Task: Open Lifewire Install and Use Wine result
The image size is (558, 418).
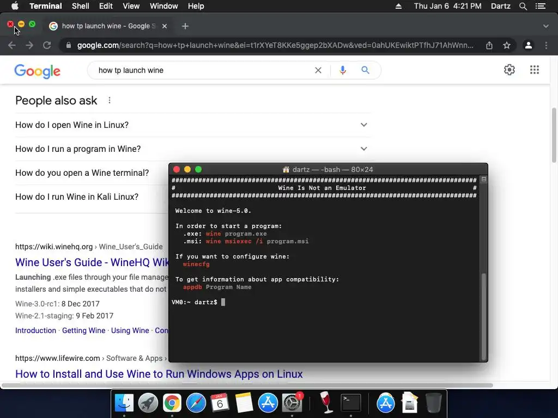Action: (x=159, y=374)
